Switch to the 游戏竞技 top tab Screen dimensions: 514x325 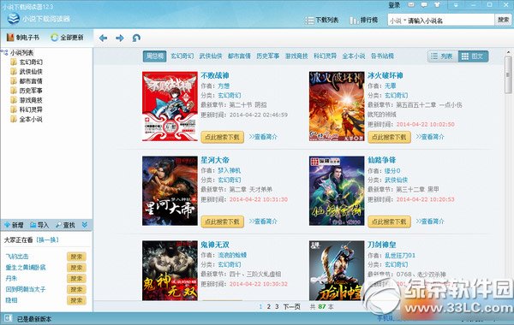coord(296,56)
